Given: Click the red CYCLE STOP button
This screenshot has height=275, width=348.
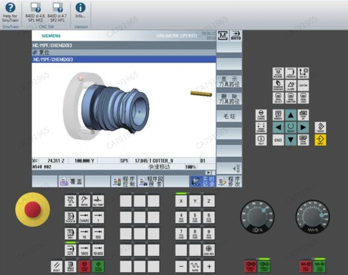Looking at the screenshot, I should point(84,267).
